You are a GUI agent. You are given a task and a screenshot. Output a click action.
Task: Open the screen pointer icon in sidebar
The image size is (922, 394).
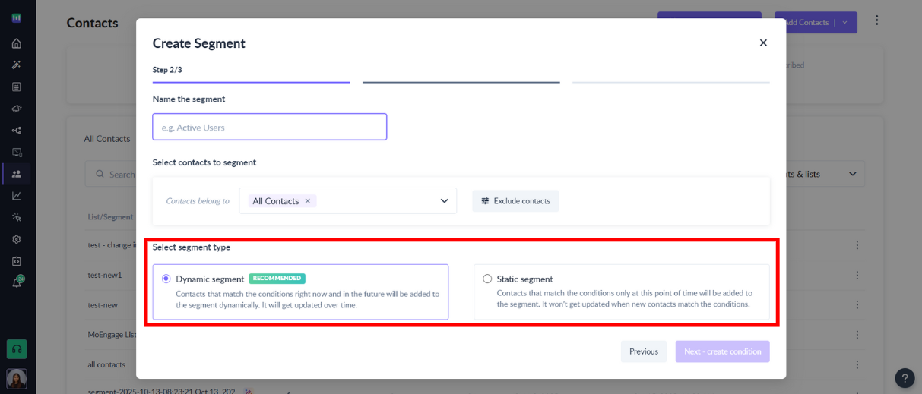point(17,152)
